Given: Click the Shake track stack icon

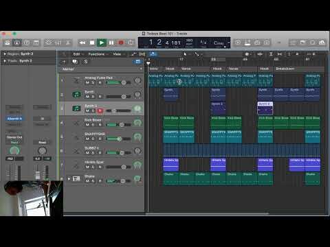Looking at the screenshot, I should click(76, 179).
